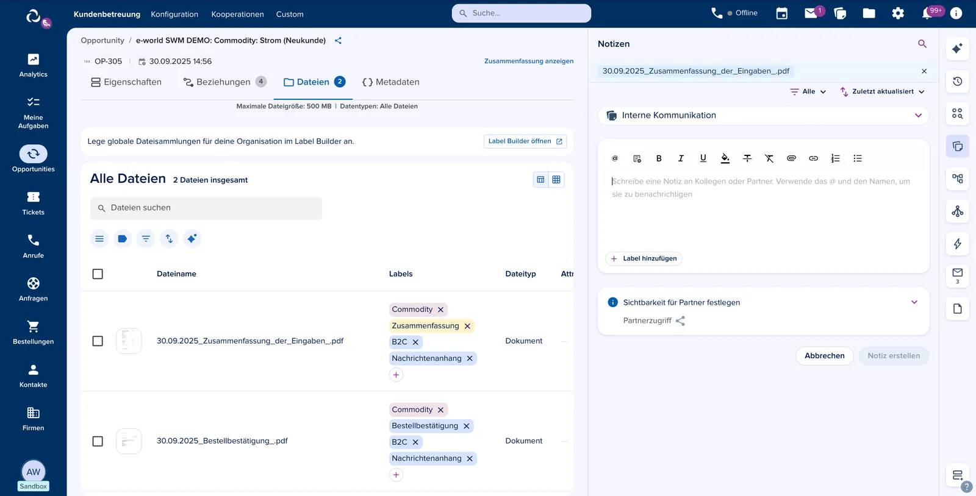The image size is (976, 496).
Task: Open settings gear in top bar
Action: pyautogui.click(x=898, y=13)
